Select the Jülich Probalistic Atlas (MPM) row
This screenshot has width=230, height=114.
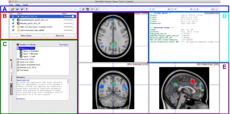(x=43, y=30)
